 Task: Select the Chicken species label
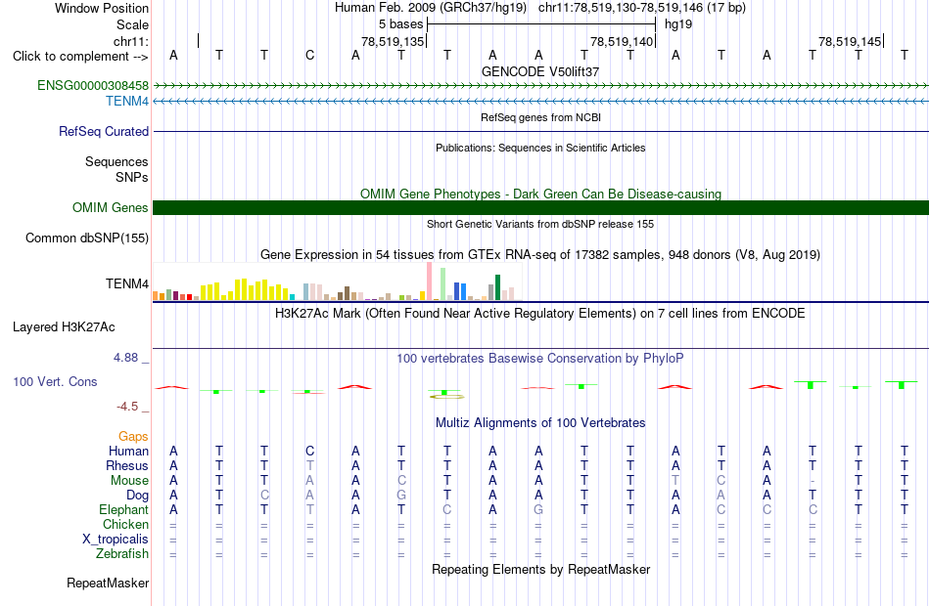(x=125, y=524)
